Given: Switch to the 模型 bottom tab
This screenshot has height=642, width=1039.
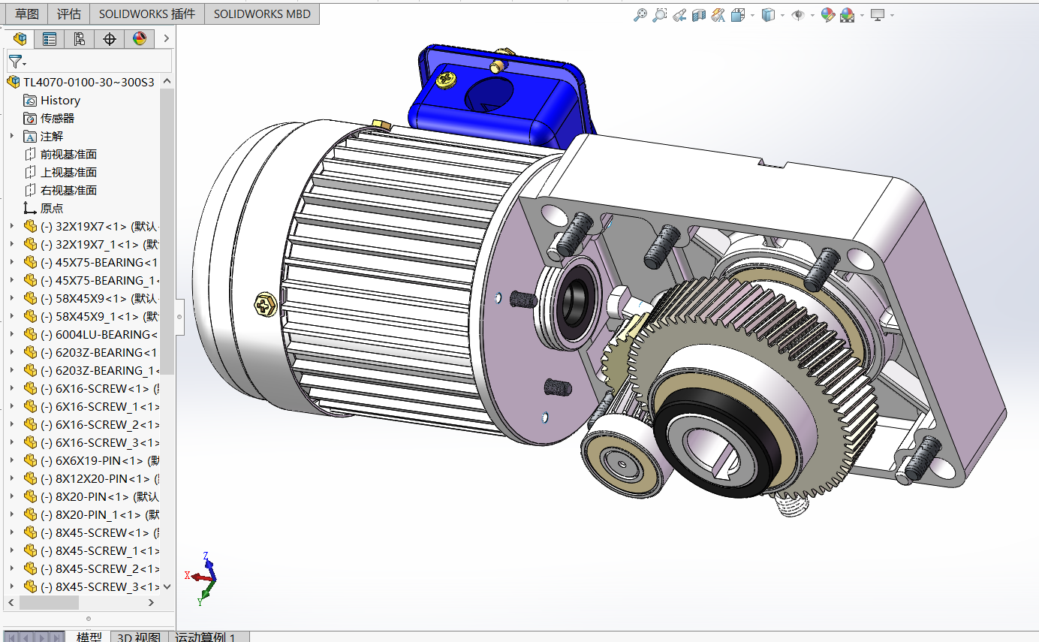Looking at the screenshot, I should point(89,637).
